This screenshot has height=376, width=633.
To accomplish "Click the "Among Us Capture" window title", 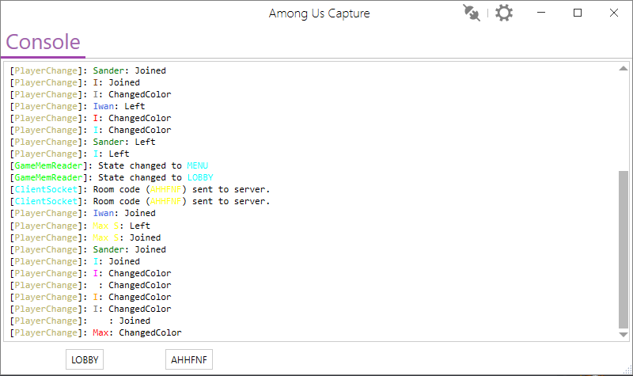I will click(x=319, y=13).
